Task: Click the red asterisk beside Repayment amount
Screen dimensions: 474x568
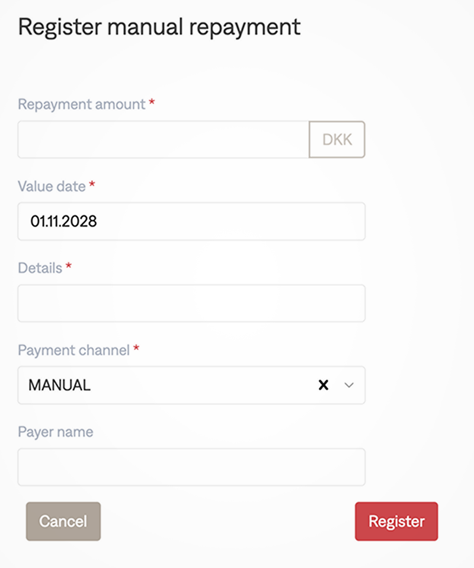Action: pyautogui.click(x=152, y=103)
